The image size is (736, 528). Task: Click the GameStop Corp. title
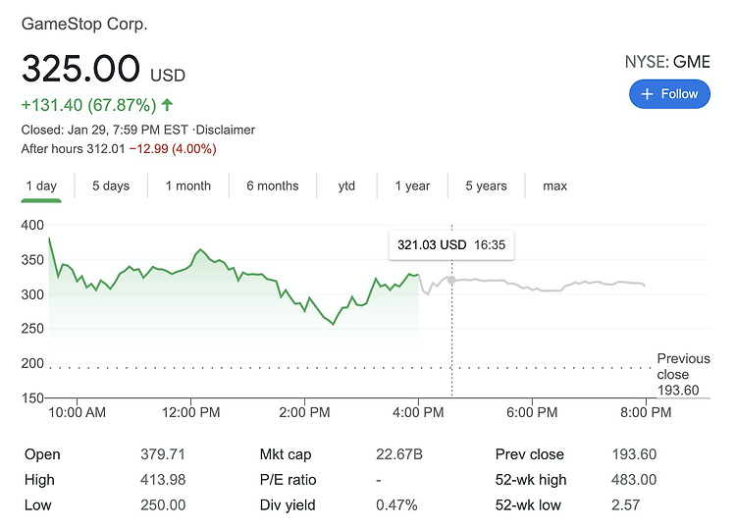(84, 24)
